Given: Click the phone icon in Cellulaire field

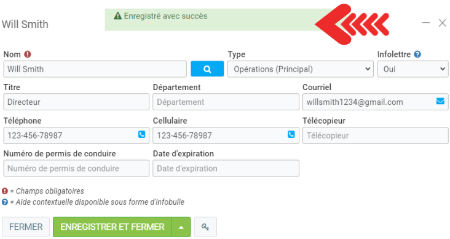Looking at the screenshot, I should point(291,134).
